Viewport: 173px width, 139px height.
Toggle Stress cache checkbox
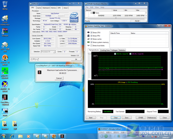[x=91, y=39]
